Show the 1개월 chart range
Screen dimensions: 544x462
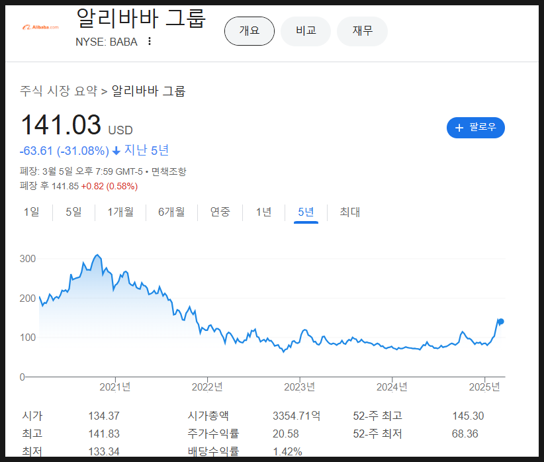[x=120, y=212]
